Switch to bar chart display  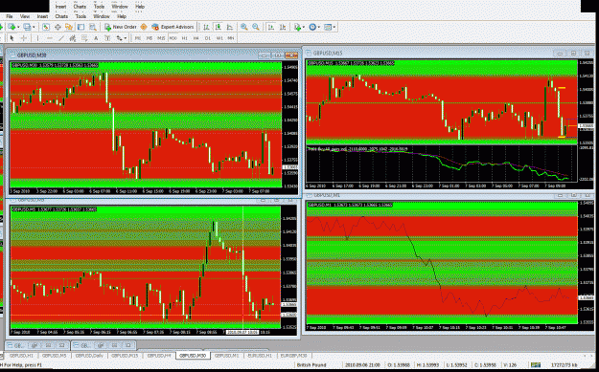(x=206, y=27)
